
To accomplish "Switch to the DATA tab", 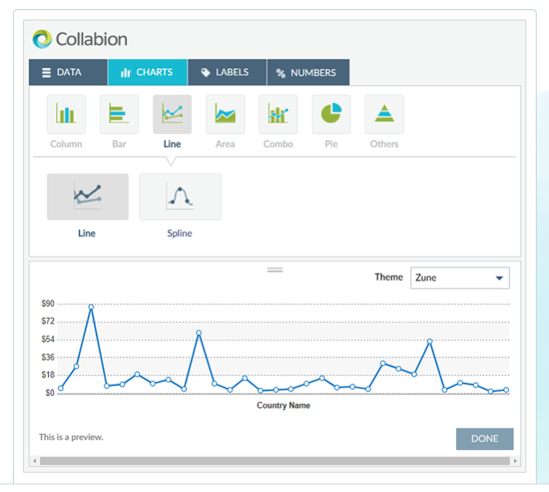I will pyautogui.click(x=68, y=73).
